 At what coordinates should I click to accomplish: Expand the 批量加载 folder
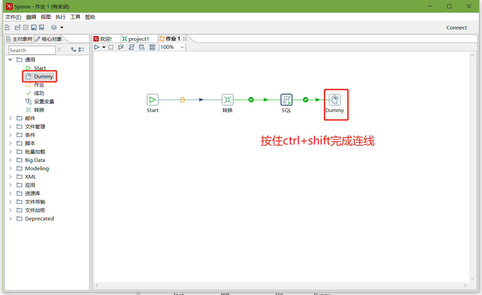click(x=10, y=152)
